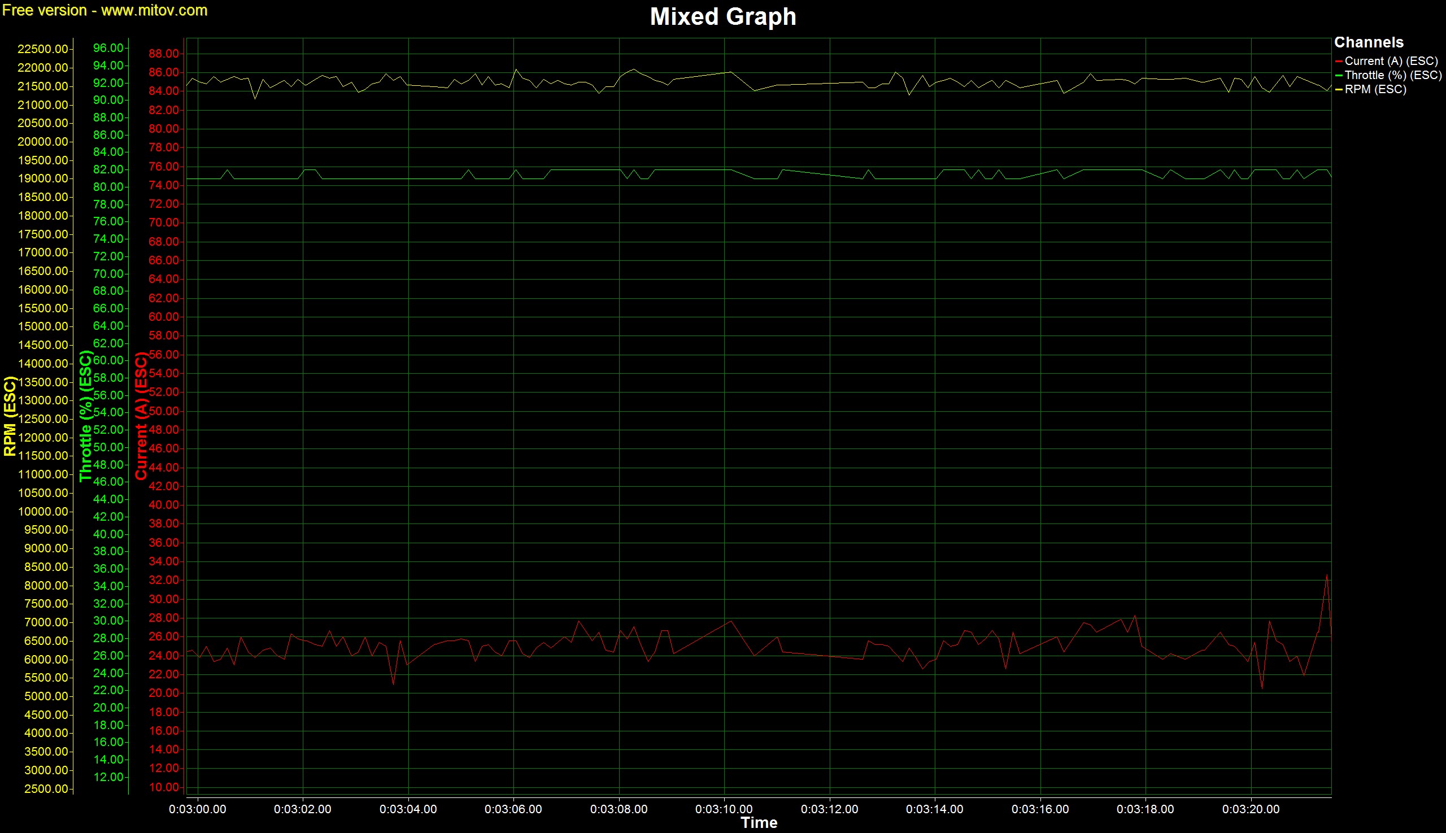Screen dimensions: 1446x833
Task: Click the Mixed Graph title
Action: click(722, 16)
